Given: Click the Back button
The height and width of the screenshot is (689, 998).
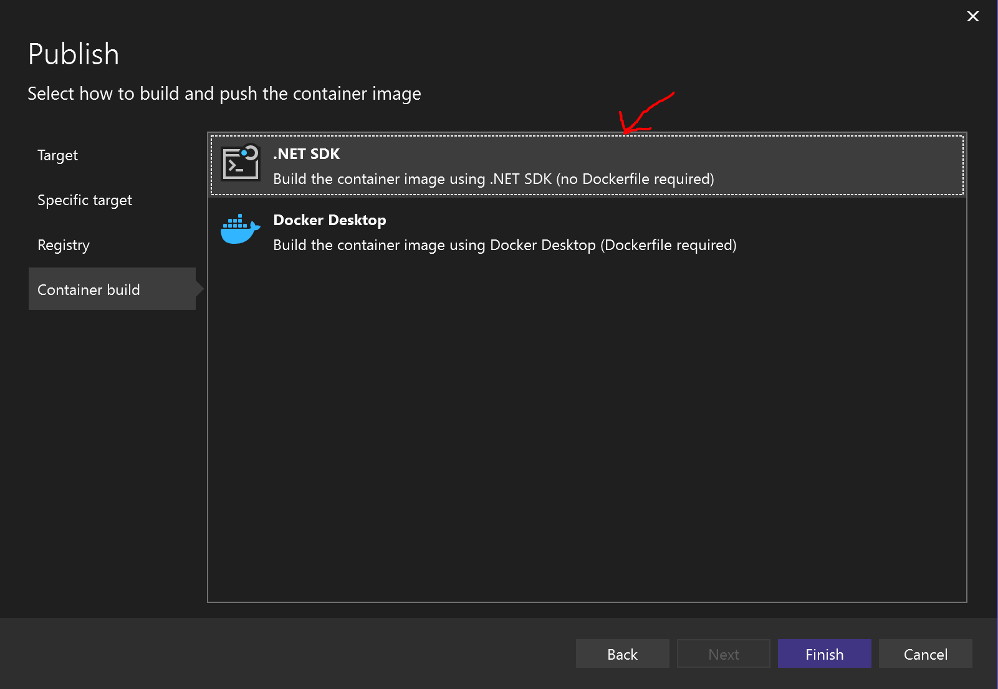Looking at the screenshot, I should (621, 653).
